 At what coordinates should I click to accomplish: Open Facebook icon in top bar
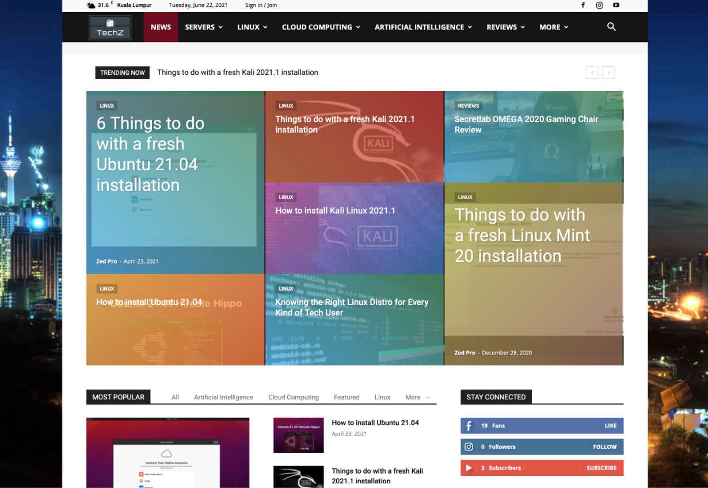point(583,5)
